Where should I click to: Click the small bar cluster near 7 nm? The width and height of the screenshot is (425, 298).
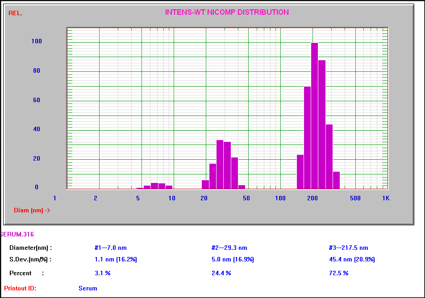[x=154, y=186]
